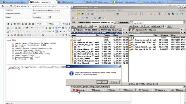Confirm the Info dialog with OK
The height and width of the screenshot is (104, 186).
(x=102, y=82)
